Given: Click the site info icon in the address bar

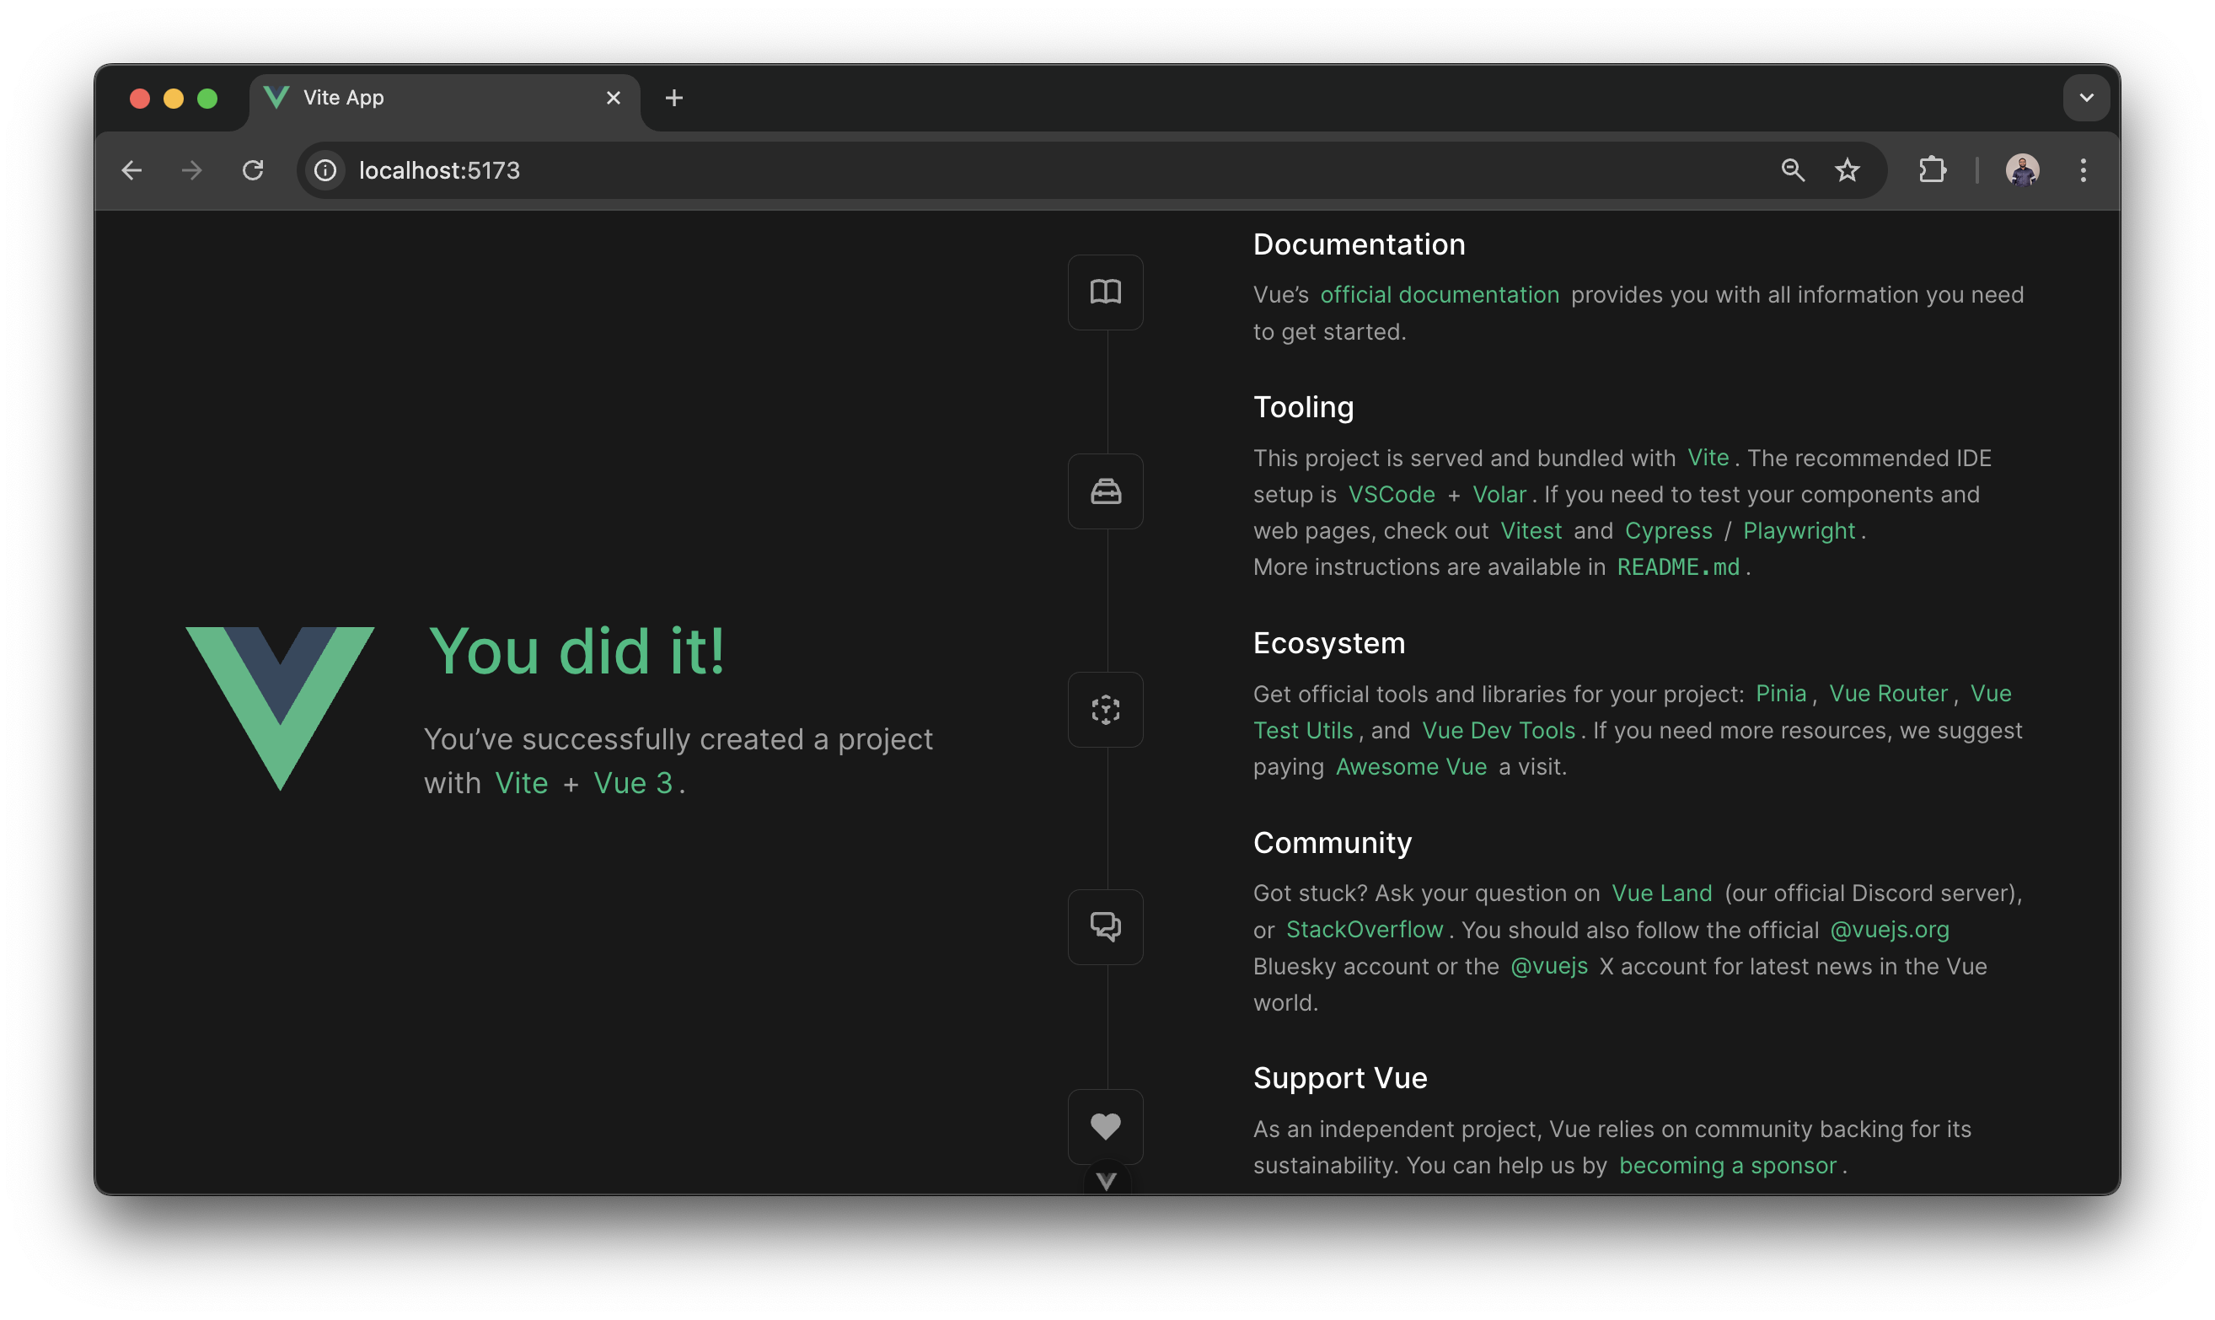Looking at the screenshot, I should click(x=324, y=170).
